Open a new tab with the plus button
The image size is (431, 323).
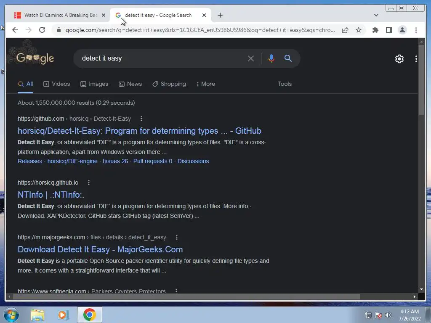[x=220, y=15]
